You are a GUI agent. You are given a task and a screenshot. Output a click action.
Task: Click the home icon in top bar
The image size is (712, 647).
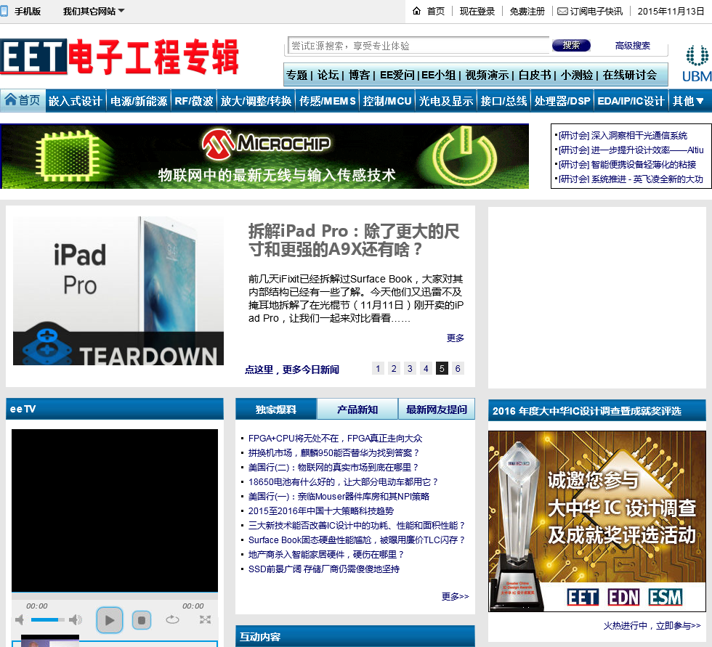(416, 11)
